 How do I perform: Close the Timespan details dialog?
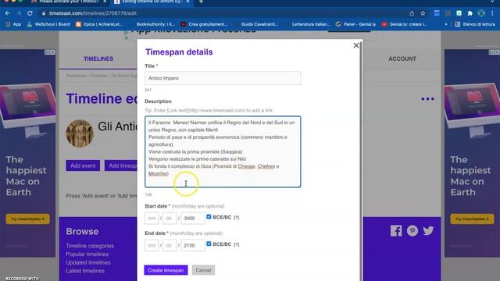pyautogui.click(x=356, y=45)
